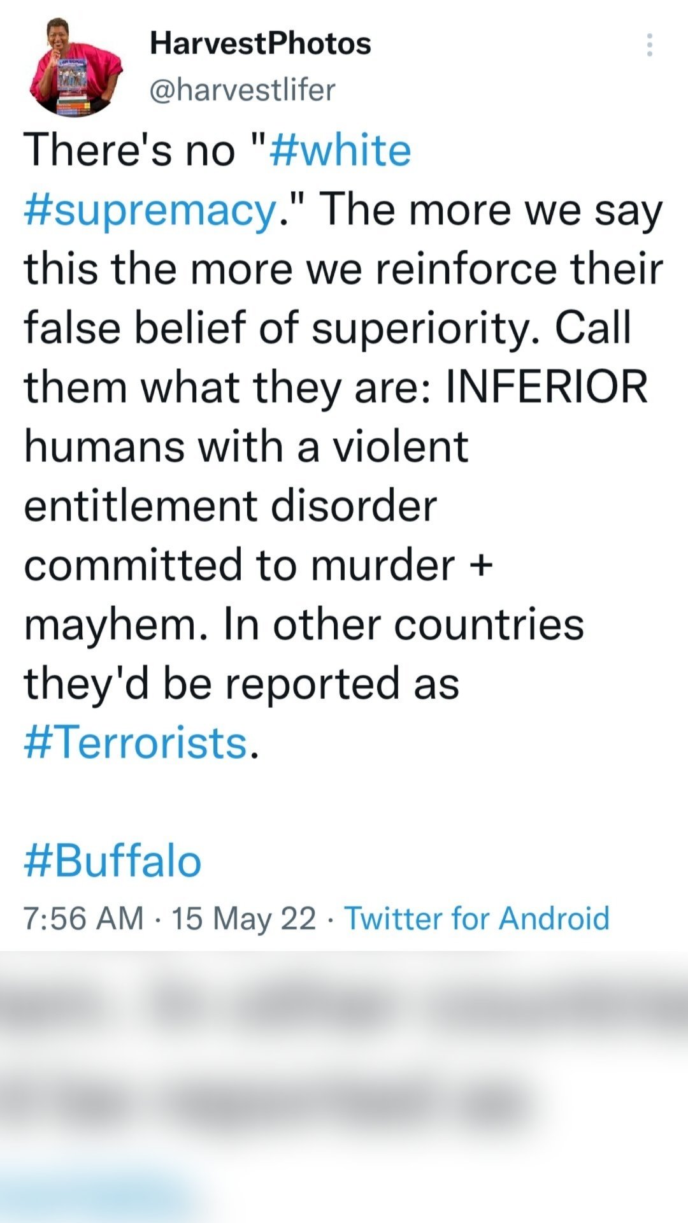
Task: Tap the word INFERIOR in the tweet
Action: point(547,387)
